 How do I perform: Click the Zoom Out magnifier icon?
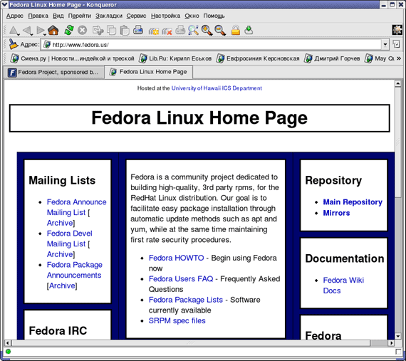[220, 31]
